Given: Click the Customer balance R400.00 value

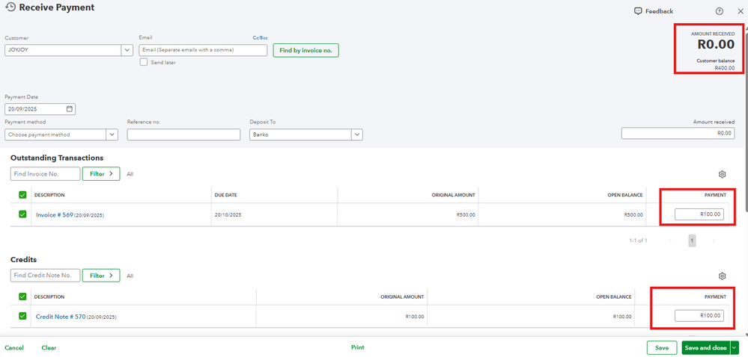Looking at the screenshot, I should (724, 68).
